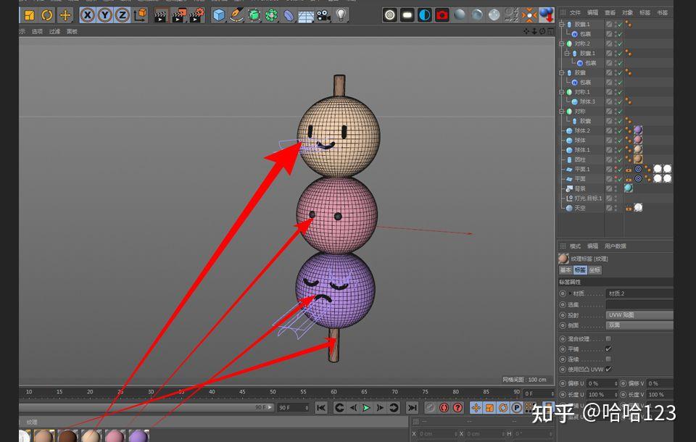Render to Picture Viewer icon
696x442 pixels.
pyautogui.click(x=179, y=16)
